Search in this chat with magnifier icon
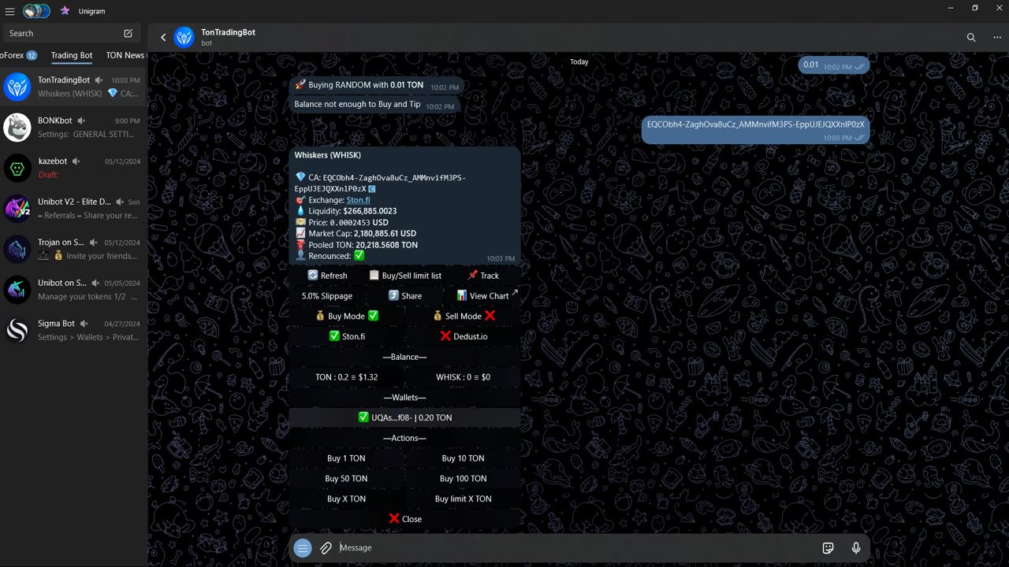 tap(971, 37)
